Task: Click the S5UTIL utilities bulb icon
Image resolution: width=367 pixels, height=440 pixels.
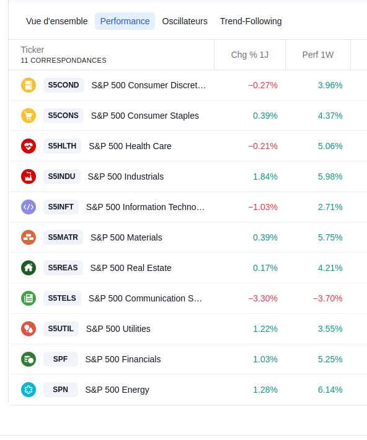Action: pos(29,329)
